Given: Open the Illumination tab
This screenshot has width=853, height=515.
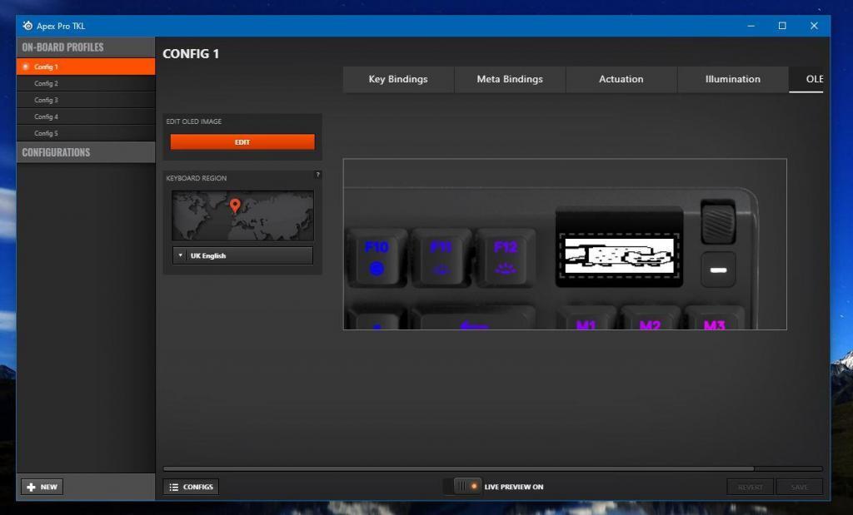Looking at the screenshot, I should 732,79.
